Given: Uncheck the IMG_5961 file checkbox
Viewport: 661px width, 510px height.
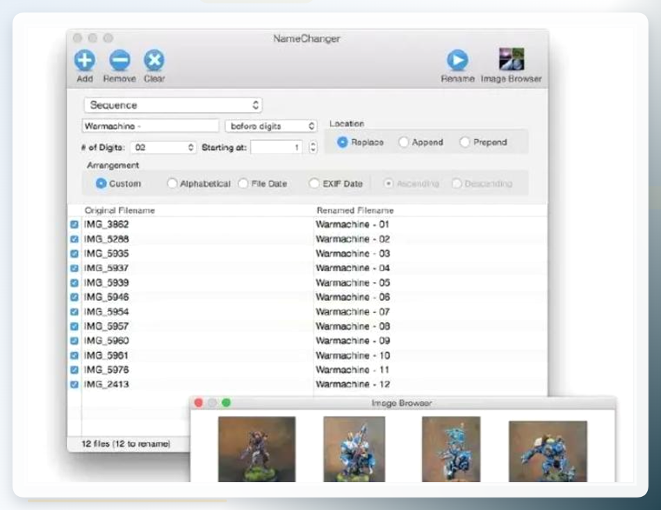Looking at the screenshot, I should coord(74,355).
